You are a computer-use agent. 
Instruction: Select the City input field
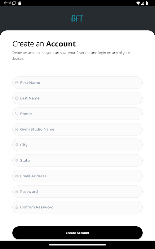point(77,145)
